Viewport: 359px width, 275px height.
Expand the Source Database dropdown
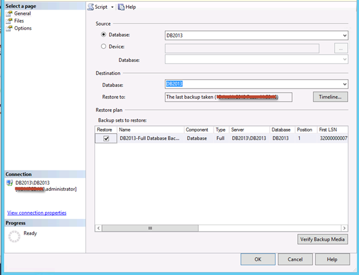point(345,36)
